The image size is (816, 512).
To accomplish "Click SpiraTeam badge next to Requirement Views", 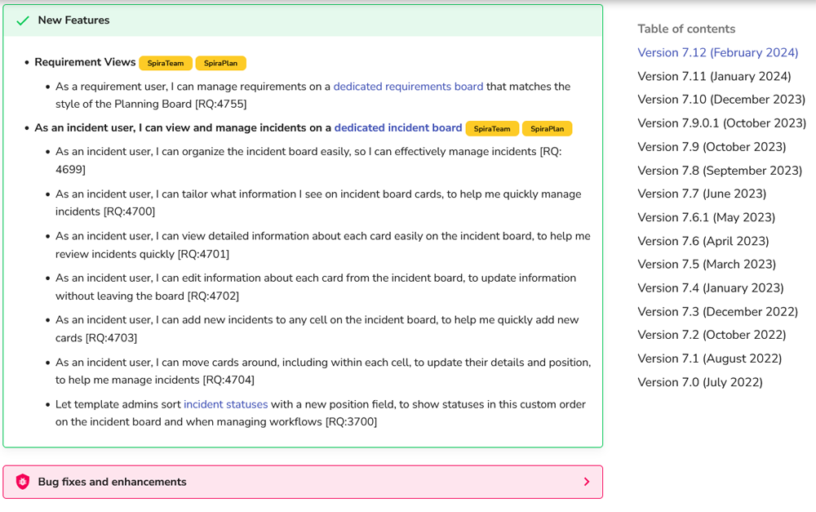I will point(166,64).
